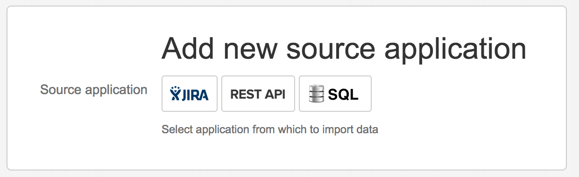Click the word REST in the button
The height and width of the screenshot is (177, 579).
[246, 94]
